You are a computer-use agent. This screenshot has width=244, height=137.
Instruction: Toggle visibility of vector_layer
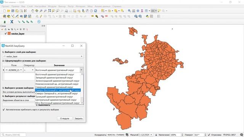pyautogui.click(x=6, y=33)
